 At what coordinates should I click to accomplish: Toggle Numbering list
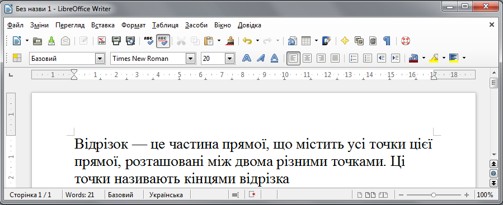[353, 58]
